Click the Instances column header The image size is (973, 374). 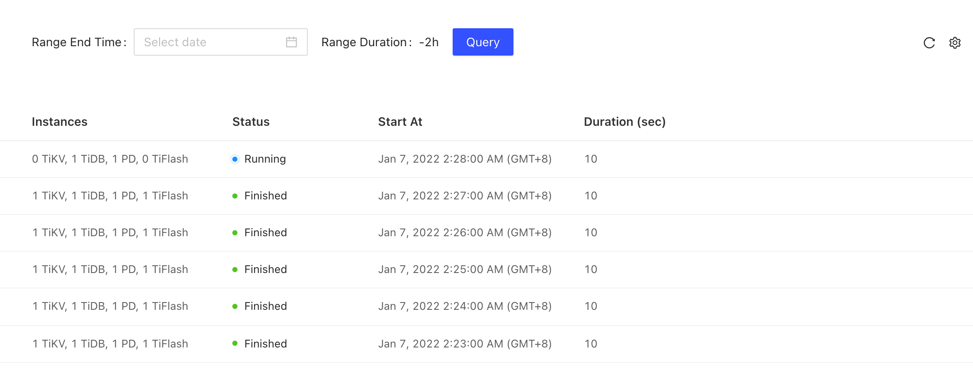tap(60, 122)
